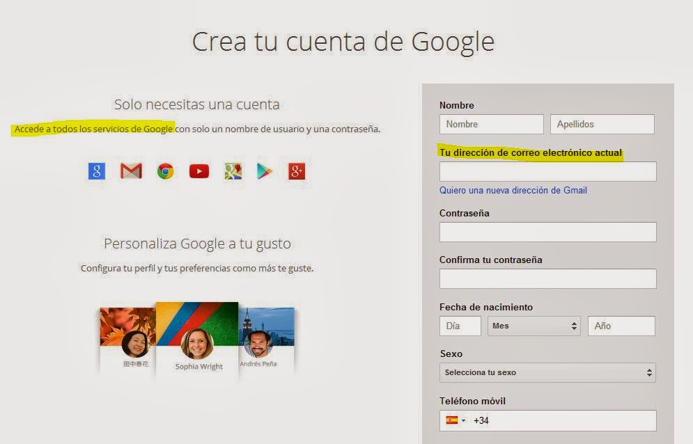Viewport: 693px width, 444px height.
Task: Open the Mes month dropdown
Action: click(534, 326)
